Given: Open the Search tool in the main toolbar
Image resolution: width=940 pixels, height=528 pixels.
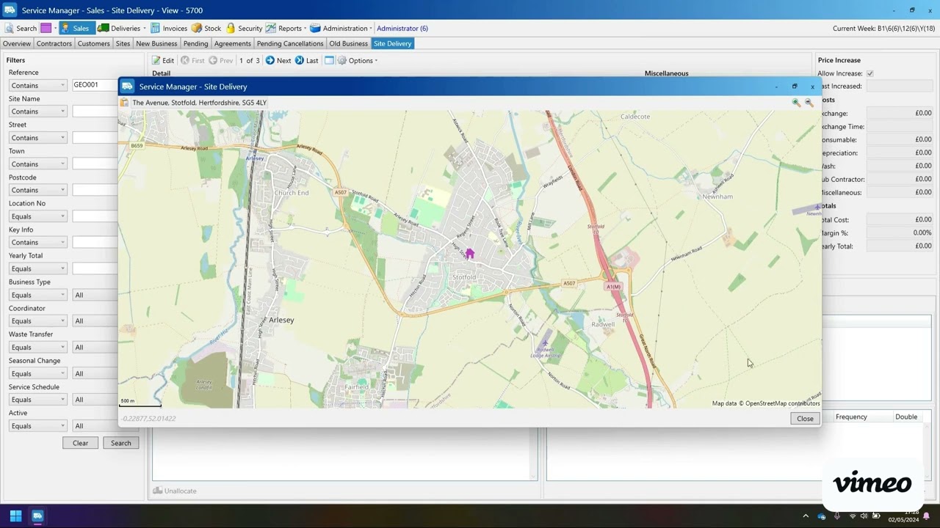Looking at the screenshot, I should click(x=21, y=28).
